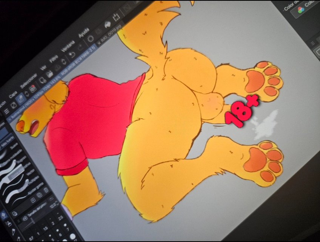
Task: Click the tool property cloud settings icon
Action: [x=25, y=219]
